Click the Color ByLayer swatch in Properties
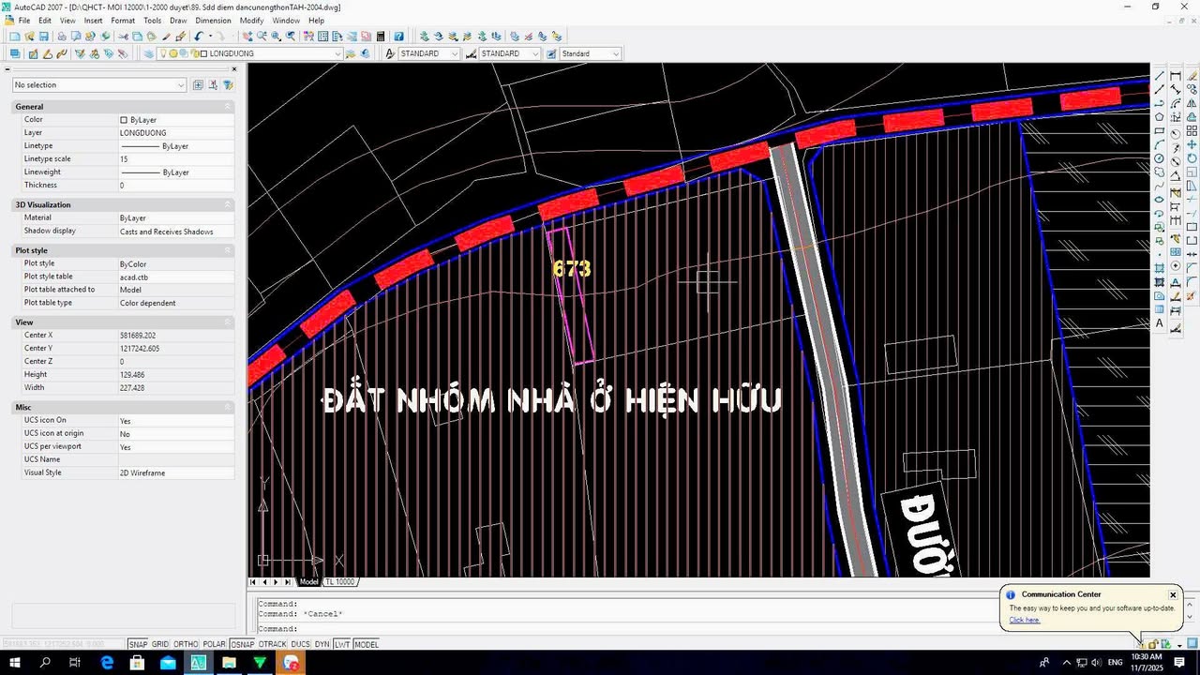 point(123,119)
